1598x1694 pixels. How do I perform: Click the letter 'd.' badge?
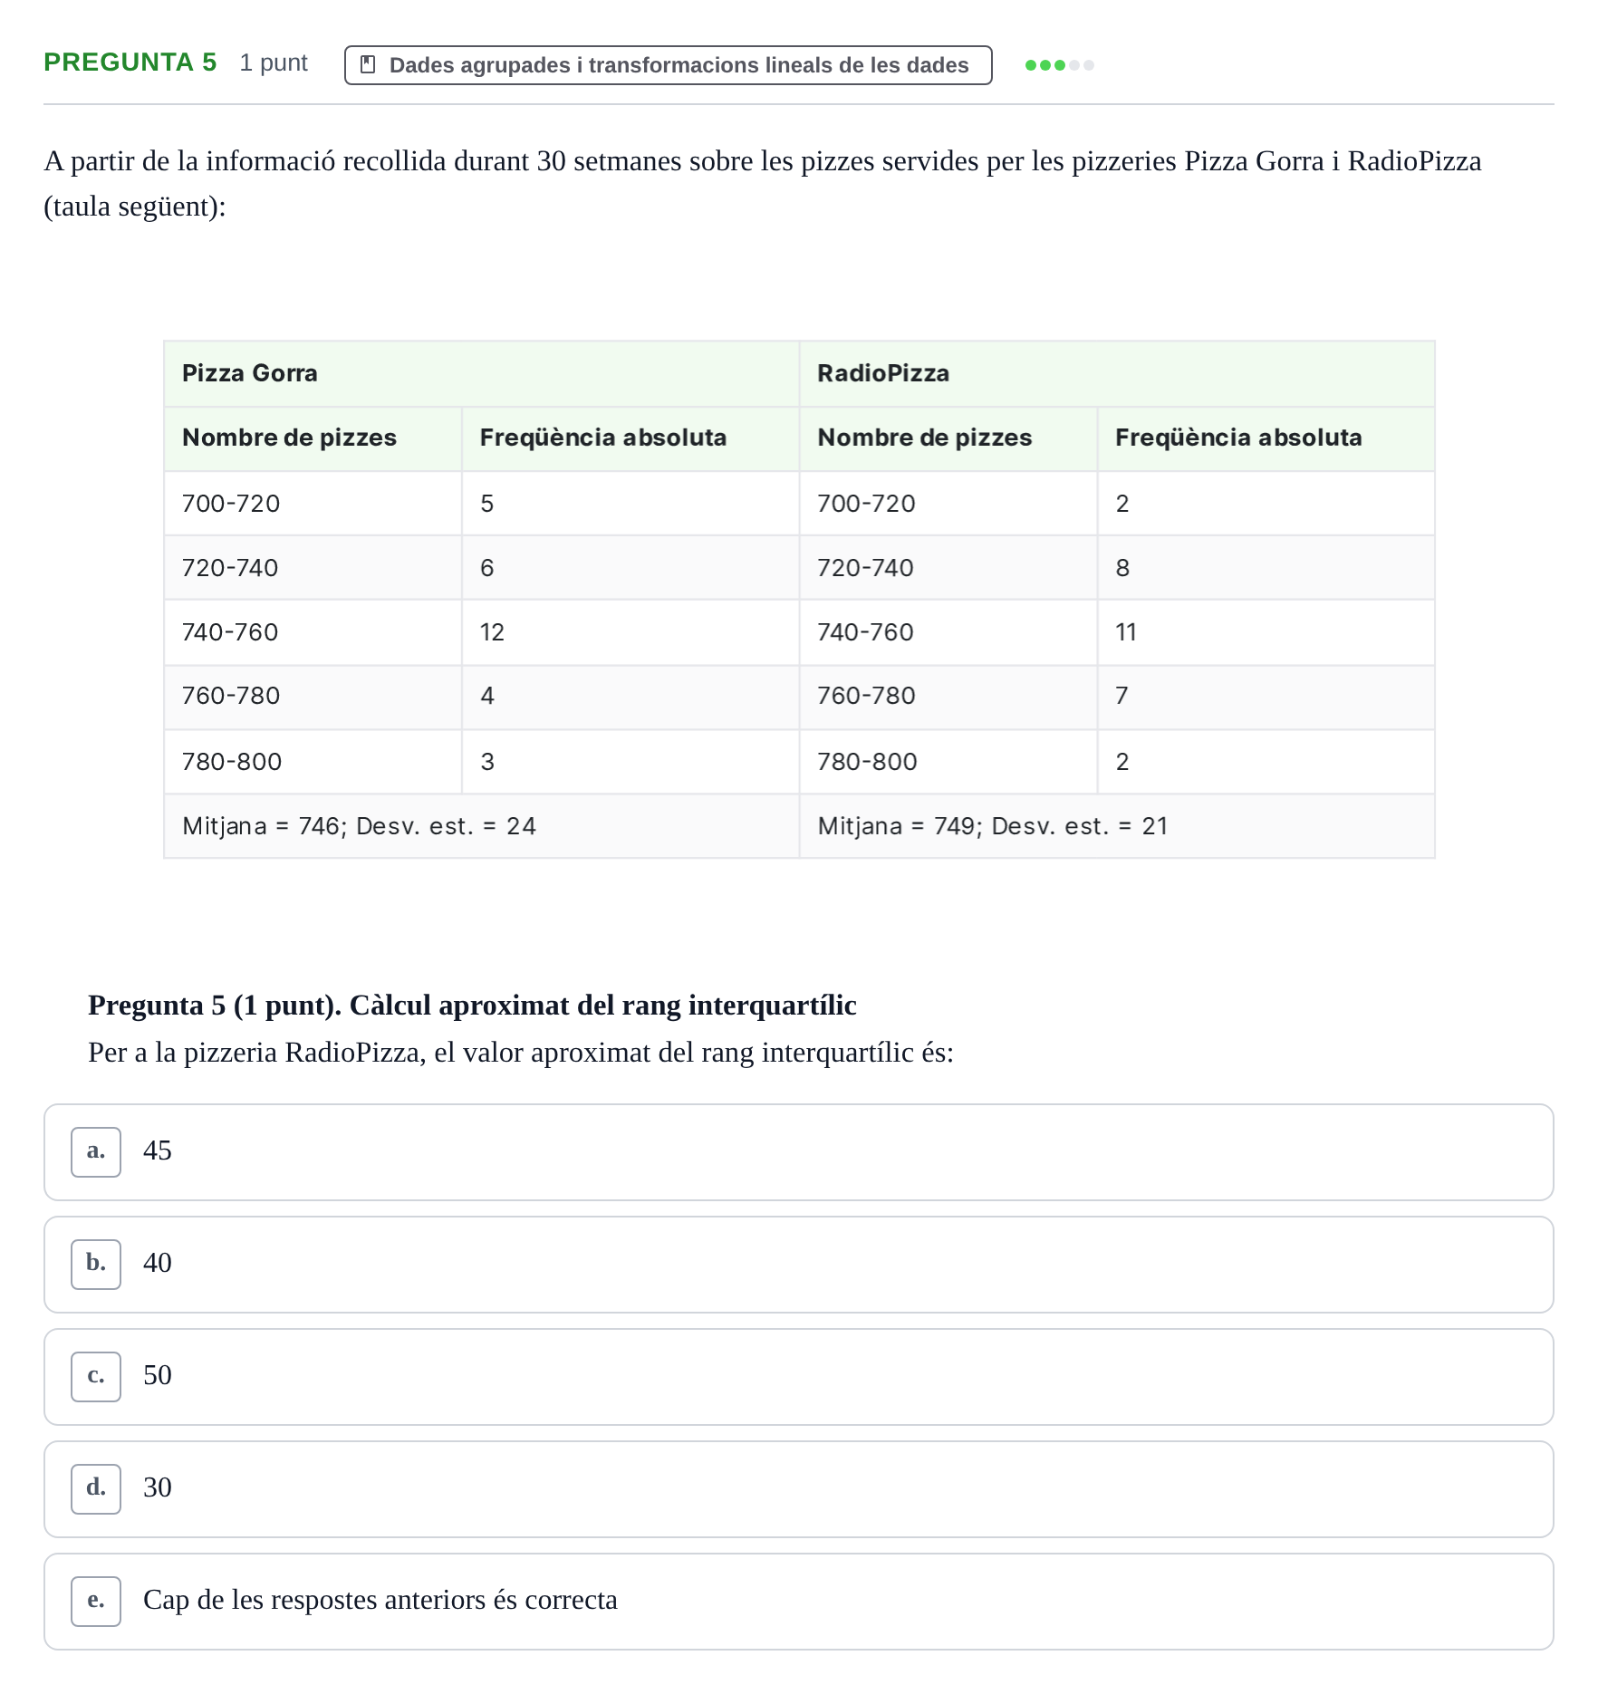96,1488
